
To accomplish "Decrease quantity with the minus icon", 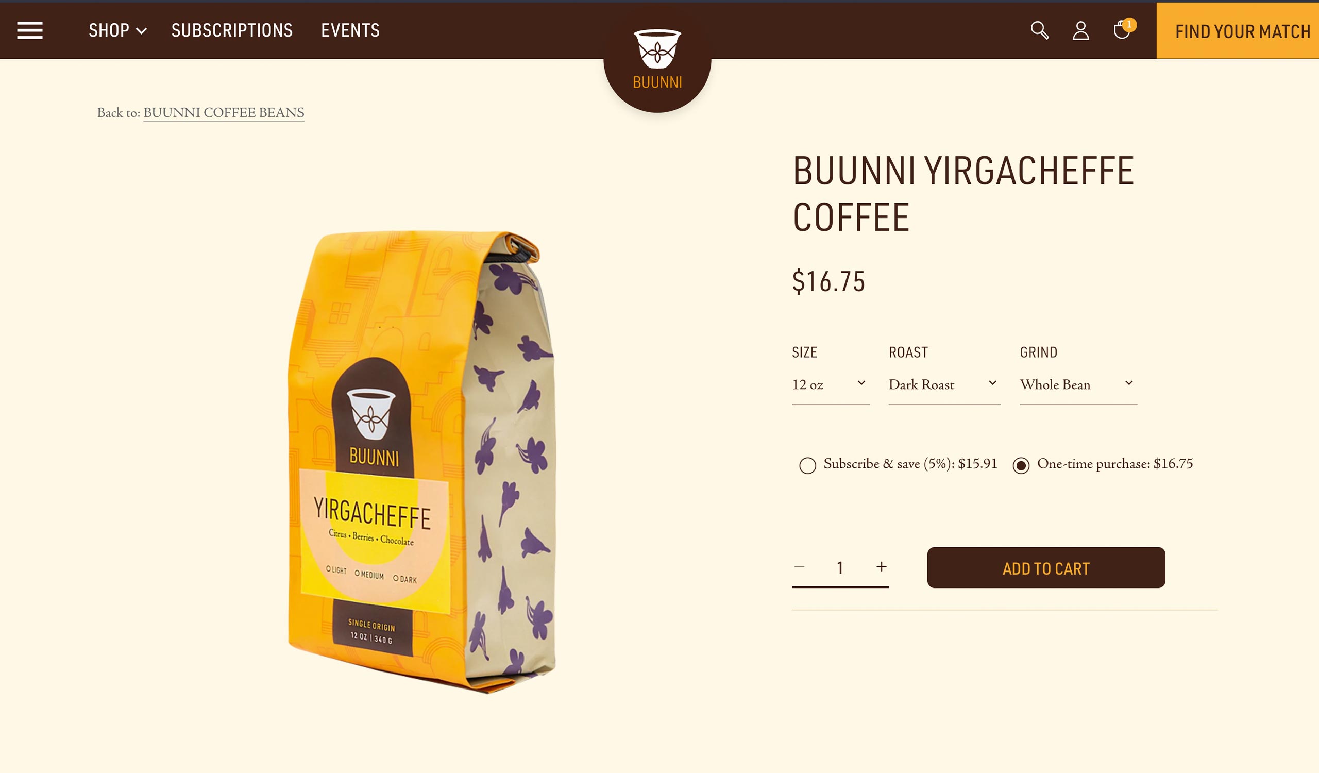I will pos(799,567).
